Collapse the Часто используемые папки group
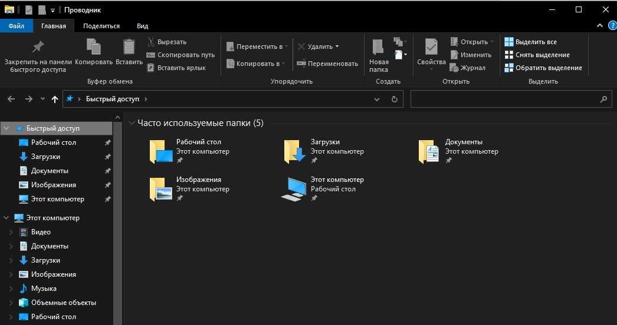Viewport: 617px width, 325px height. pos(132,123)
